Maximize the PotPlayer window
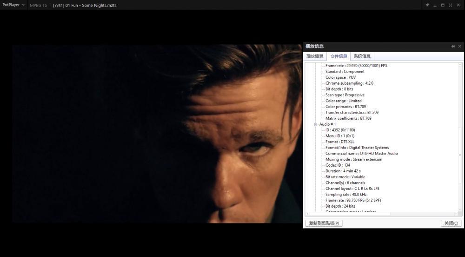The width and height of the screenshot is (465, 257). click(x=443, y=5)
